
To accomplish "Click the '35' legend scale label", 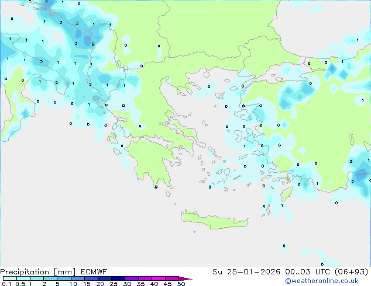I will (140, 284).
